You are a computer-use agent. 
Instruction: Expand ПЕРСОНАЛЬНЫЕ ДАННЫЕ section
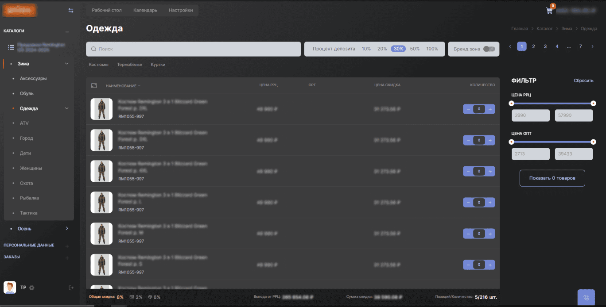coord(67,246)
